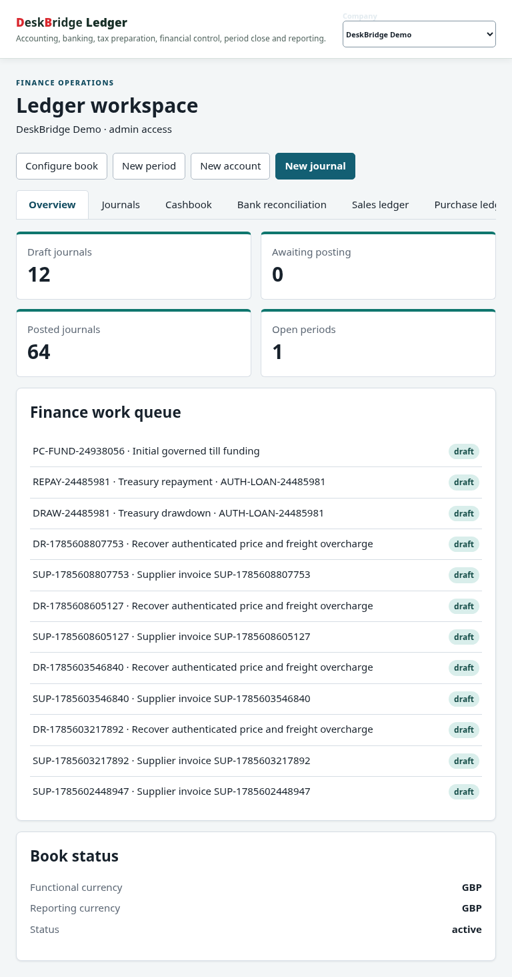
Task: Create a New journal
Action: (315, 166)
